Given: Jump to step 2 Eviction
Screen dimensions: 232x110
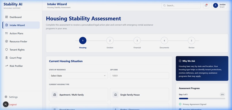Looking at the screenshot, I should pyautogui.click(x=110, y=40).
